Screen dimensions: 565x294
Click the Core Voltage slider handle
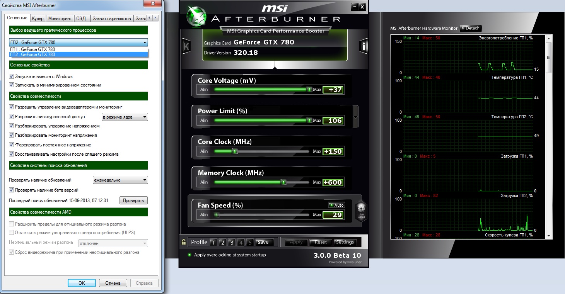[309, 89]
